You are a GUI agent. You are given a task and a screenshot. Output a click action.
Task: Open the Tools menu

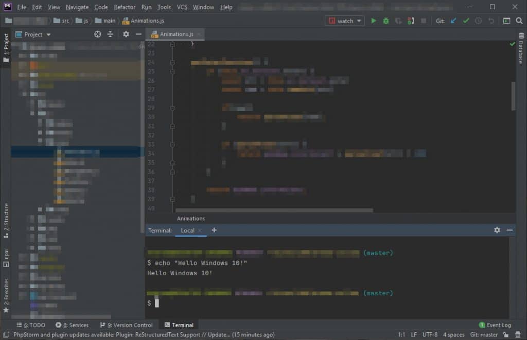(x=164, y=7)
